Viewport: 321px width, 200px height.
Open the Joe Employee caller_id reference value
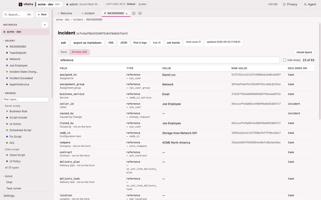172,104
